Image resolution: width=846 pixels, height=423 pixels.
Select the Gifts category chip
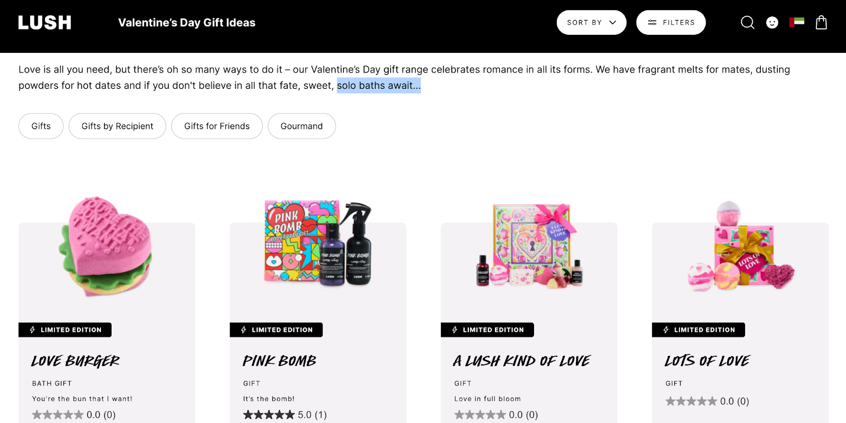(41, 126)
